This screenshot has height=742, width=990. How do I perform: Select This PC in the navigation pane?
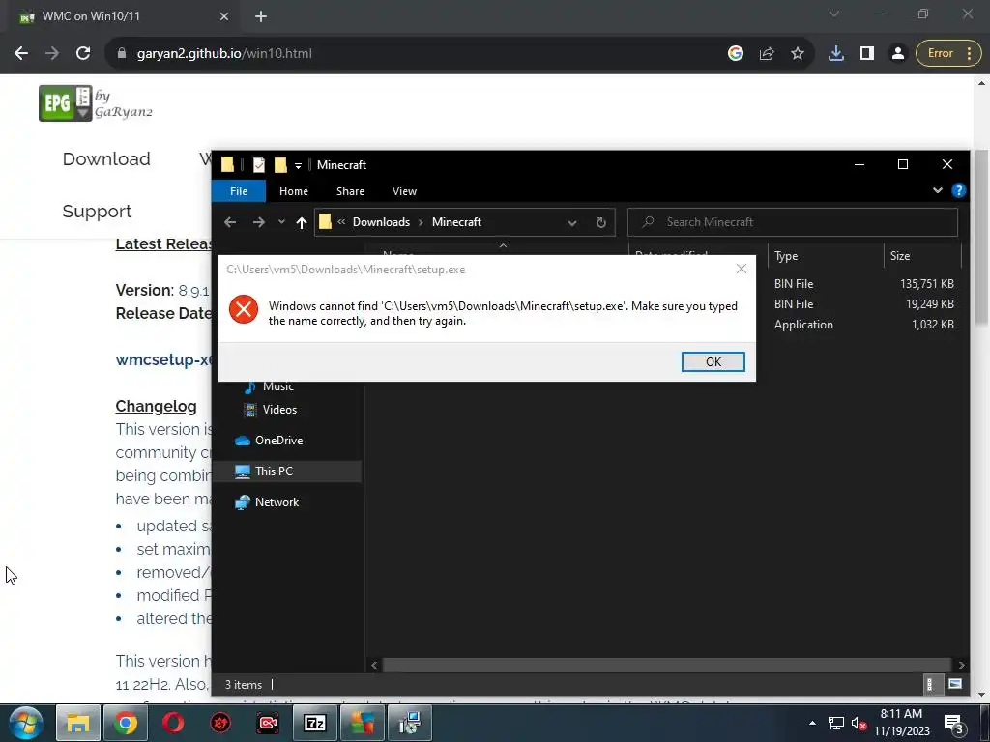click(x=274, y=471)
